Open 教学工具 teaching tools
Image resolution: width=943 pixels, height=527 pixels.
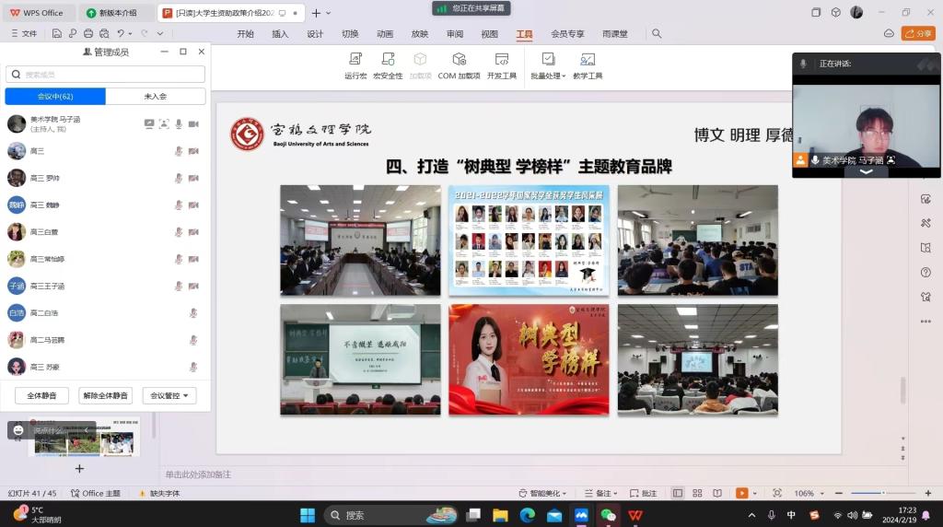(588, 65)
